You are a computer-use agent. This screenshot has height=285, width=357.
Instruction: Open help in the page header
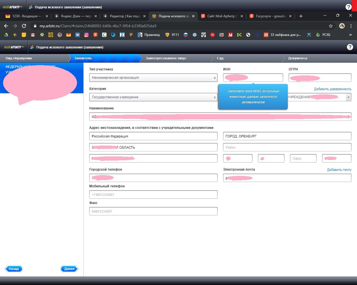point(350,47)
